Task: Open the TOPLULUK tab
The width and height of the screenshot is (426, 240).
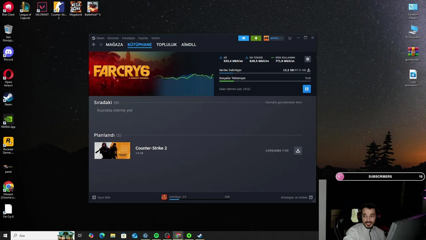Action: coord(166,44)
